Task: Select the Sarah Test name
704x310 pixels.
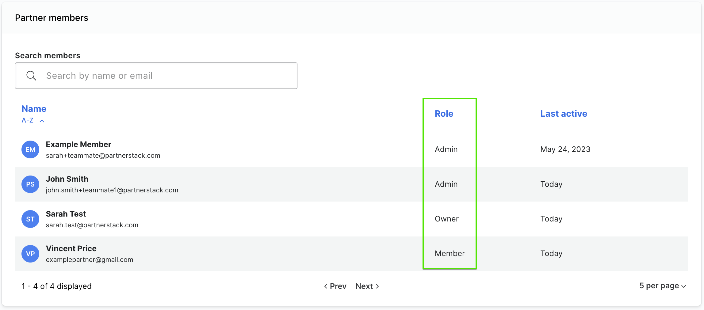Action: coord(66,214)
